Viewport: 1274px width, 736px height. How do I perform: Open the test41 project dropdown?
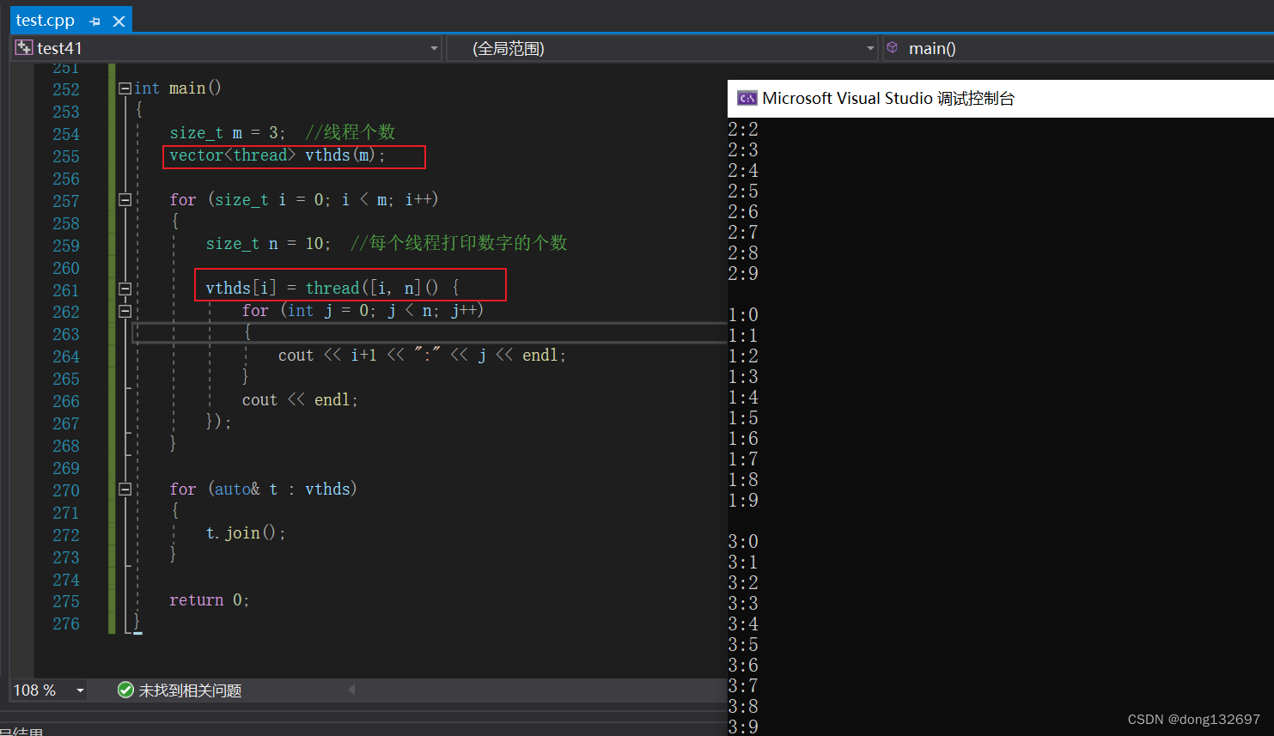(434, 48)
